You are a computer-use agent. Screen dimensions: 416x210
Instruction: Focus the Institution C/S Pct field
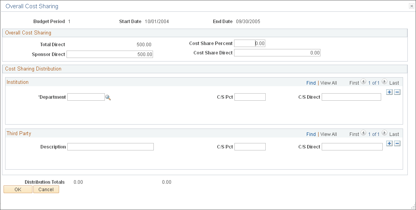click(250, 97)
